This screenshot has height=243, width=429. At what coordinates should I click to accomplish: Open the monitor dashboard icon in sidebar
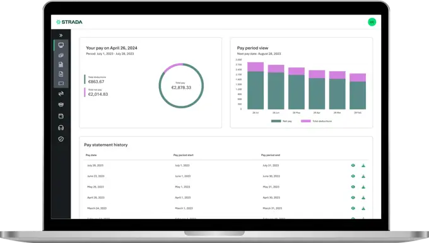(61, 45)
